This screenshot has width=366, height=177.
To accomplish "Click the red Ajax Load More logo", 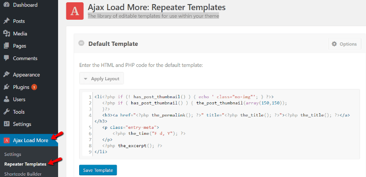I will (x=75, y=11).
